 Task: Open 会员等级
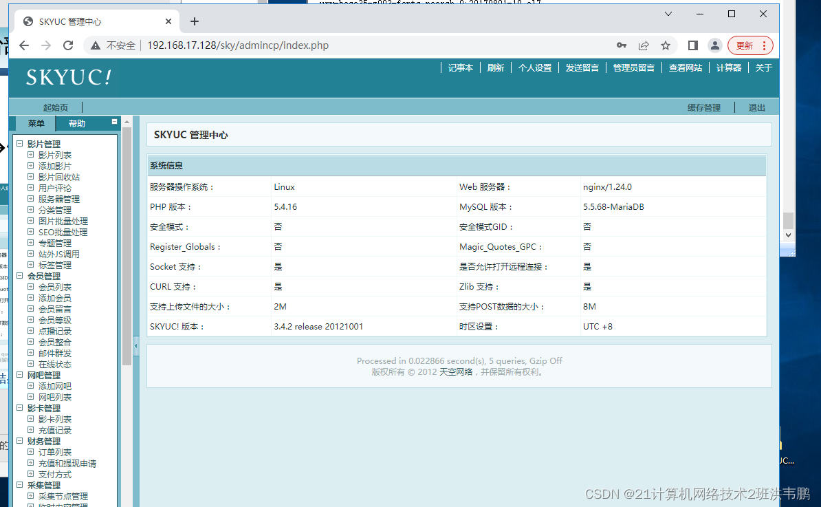[x=55, y=320]
